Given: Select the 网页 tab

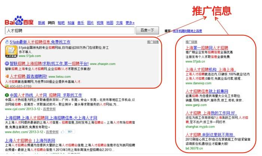Looking at the screenshot, I should [51, 23].
